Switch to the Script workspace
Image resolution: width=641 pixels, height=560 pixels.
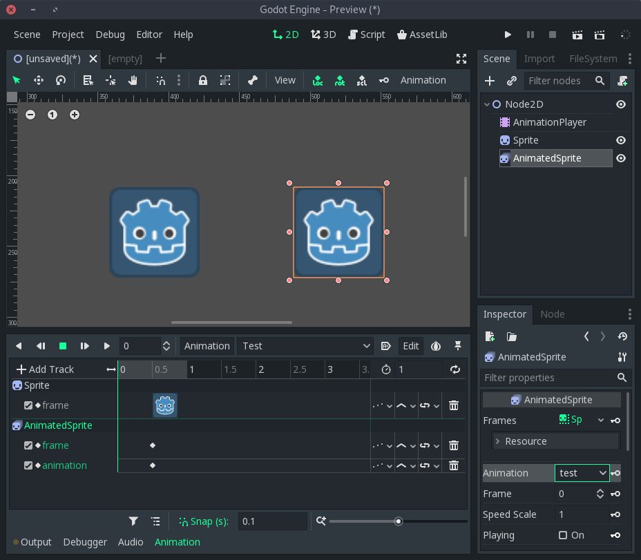367,35
